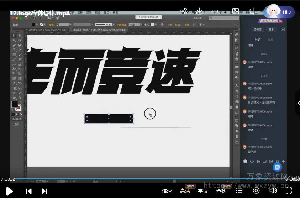Open the 倍速 playback speed menu
The image size is (300, 198).
[167, 191]
